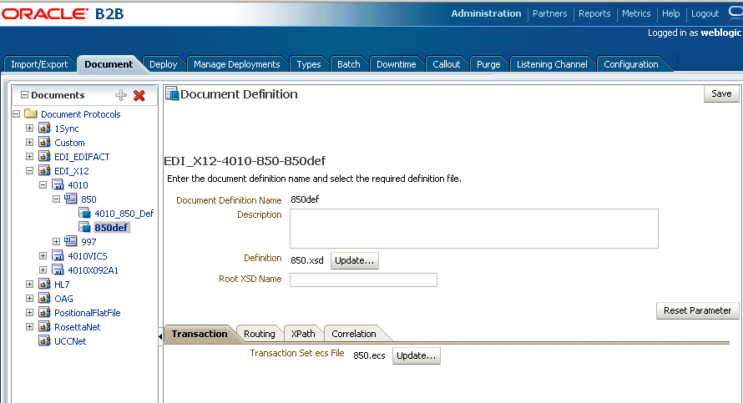Viewport: 743px width, 403px height.
Task: Click the red X delete document icon
Action: coord(139,95)
